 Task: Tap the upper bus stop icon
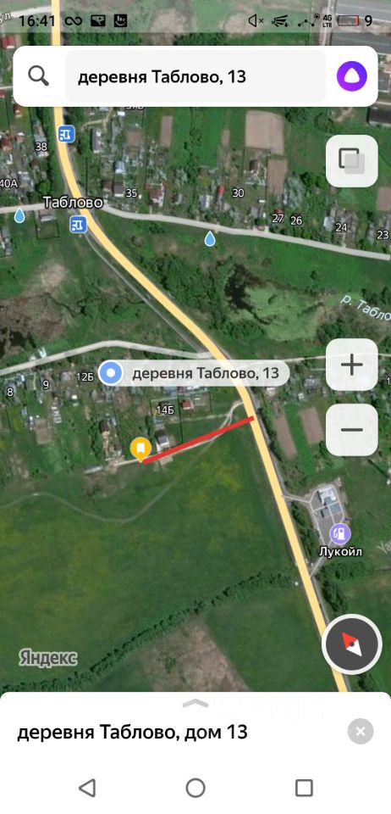click(67, 135)
